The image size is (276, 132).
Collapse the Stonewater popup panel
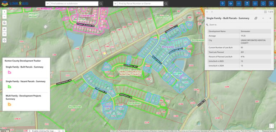pos(263,18)
